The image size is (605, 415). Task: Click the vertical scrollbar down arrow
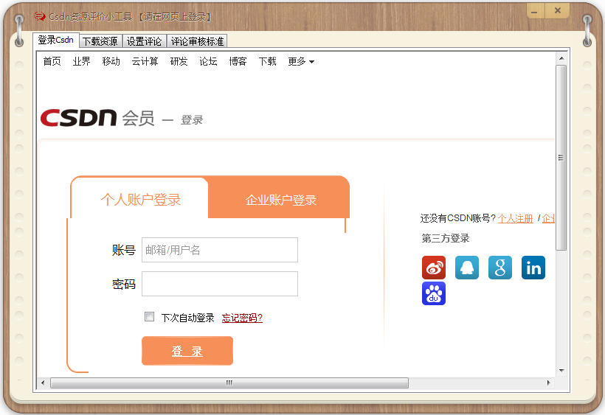click(x=561, y=371)
